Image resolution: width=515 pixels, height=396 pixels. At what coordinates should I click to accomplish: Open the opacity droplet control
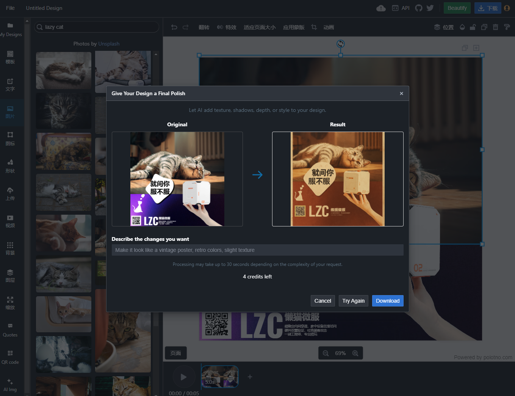(x=462, y=27)
